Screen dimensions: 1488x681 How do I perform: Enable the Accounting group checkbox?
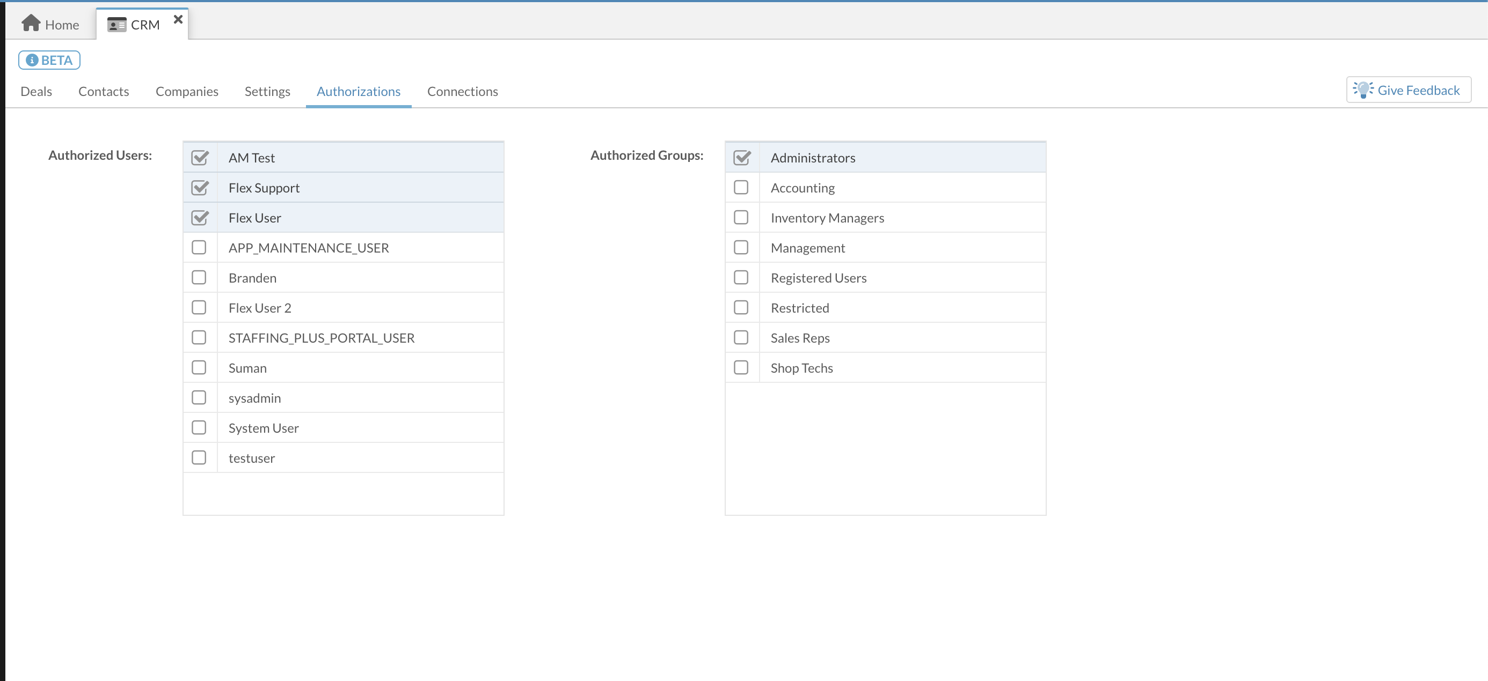(x=741, y=188)
